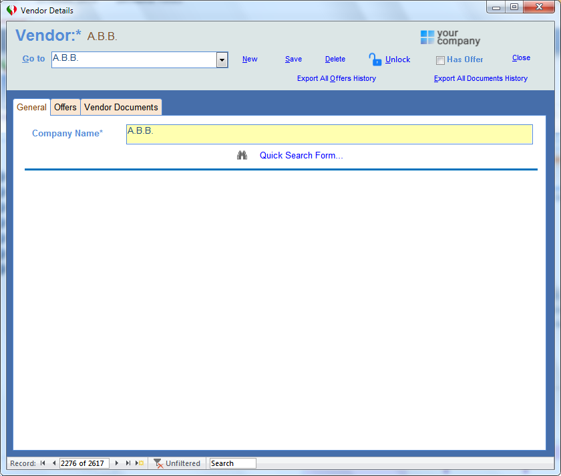Image resolution: width=561 pixels, height=476 pixels.
Task: Close the Vendor Details window
Action: tap(539, 7)
